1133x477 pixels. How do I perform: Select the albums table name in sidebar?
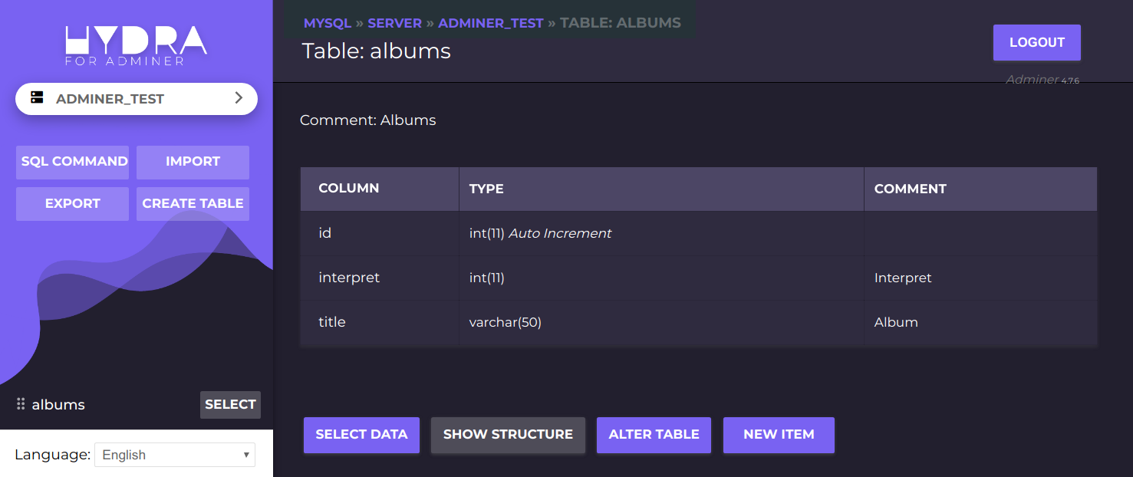click(x=58, y=404)
